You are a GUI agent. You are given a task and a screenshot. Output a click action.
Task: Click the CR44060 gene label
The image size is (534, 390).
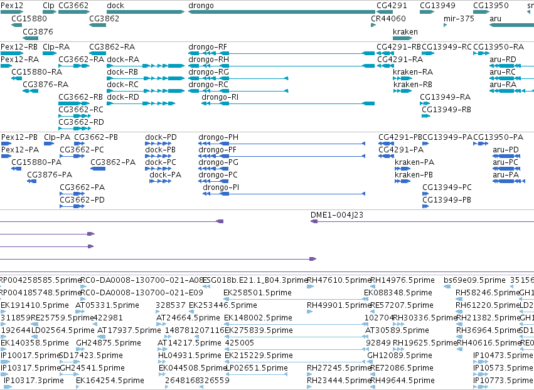tap(388, 19)
